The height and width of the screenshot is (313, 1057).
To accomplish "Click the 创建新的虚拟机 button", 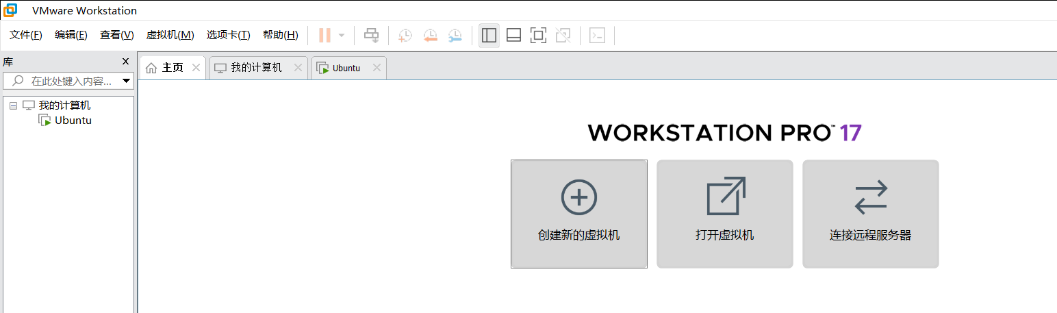I will click(x=579, y=214).
